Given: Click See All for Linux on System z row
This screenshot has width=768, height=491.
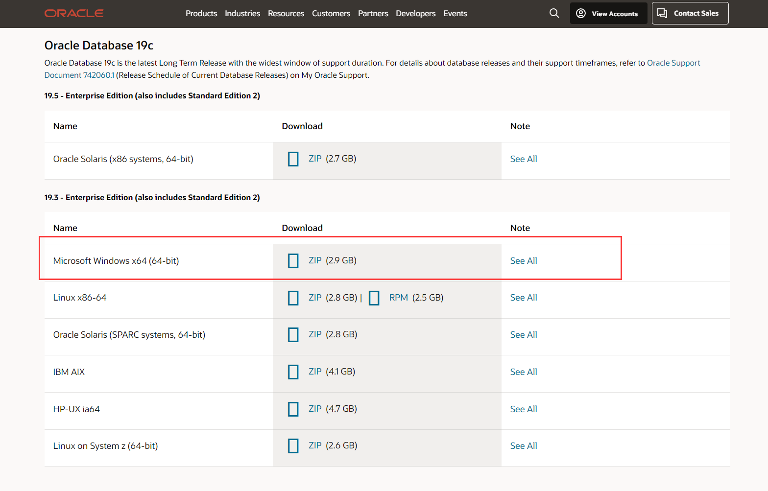Looking at the screenshot, I should click(524, 446).
